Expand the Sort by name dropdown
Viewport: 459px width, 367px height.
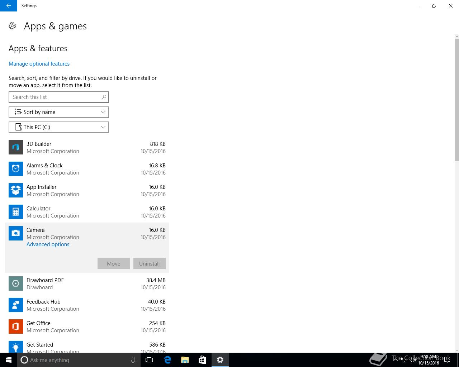[x=59, y=112]
